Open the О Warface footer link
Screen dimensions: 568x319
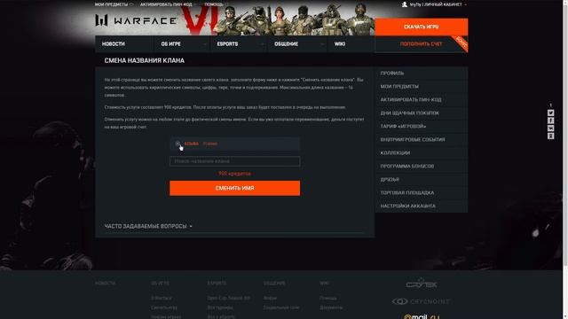pos(162,298)
